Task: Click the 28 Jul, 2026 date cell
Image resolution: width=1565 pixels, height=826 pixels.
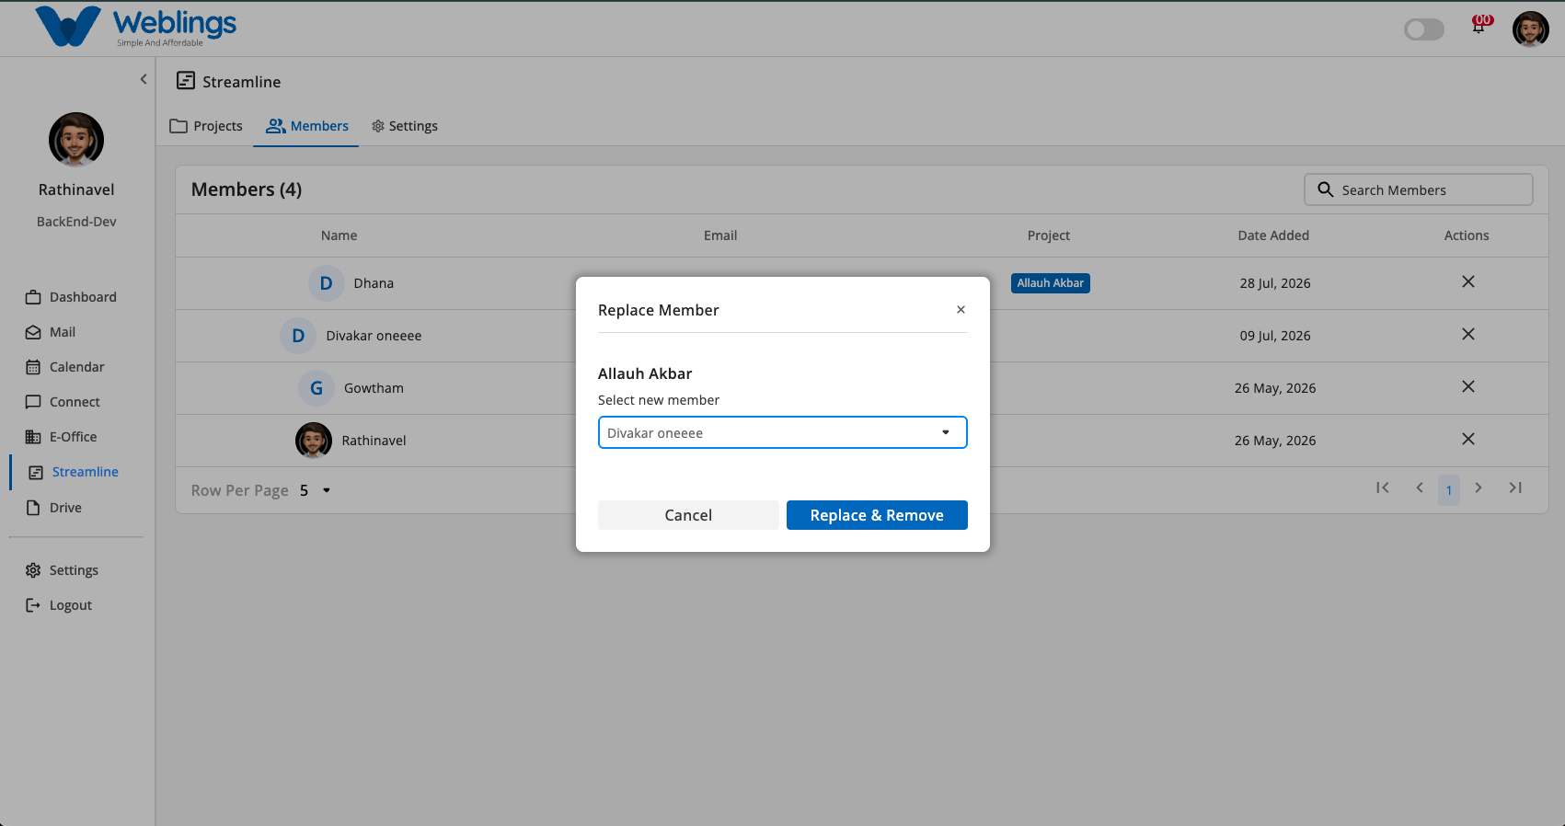Action: click(1275, 283)
